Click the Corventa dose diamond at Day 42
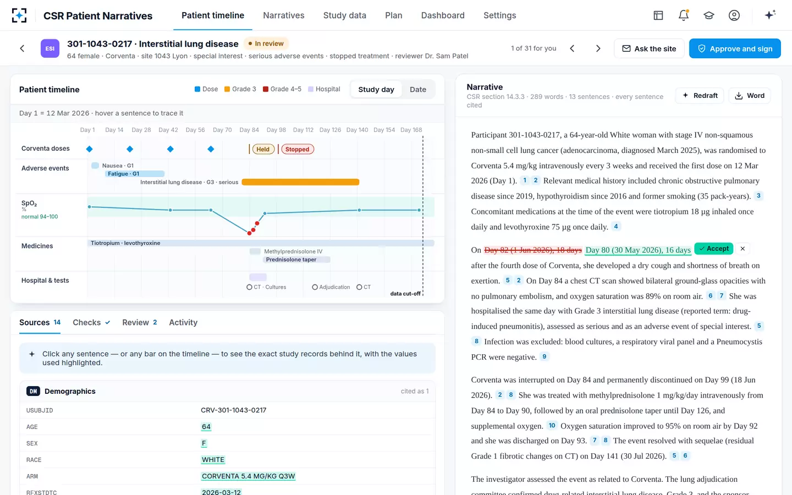The width and height of the screenshot is (792, 495). click(170, 149)
